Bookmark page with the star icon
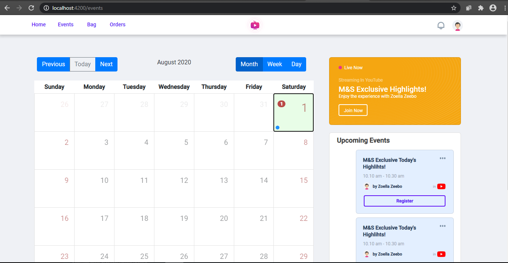Image resolution: width=508 pixels, height=263 pixels. click(454, 8)
